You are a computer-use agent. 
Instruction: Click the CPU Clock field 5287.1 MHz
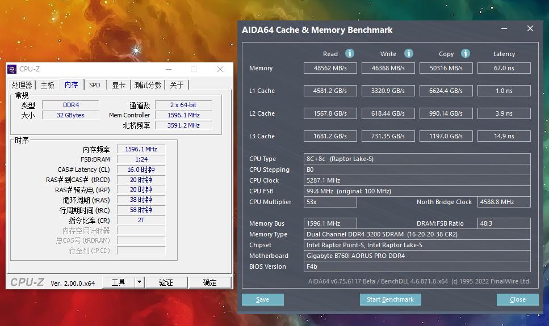417,180
